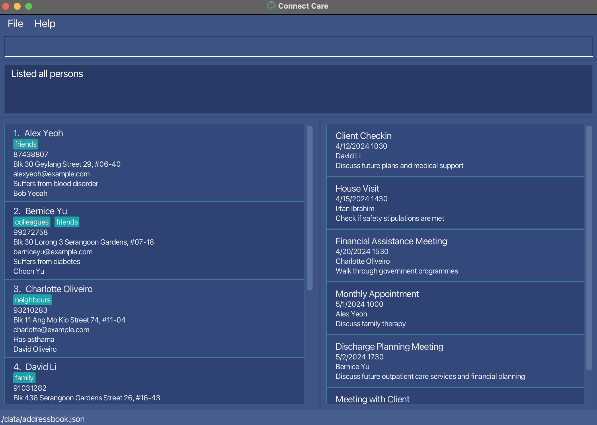The height and width of the screenshot is (425, 597).
Task: Click phone number 91031282
Action: pos(30,388)
